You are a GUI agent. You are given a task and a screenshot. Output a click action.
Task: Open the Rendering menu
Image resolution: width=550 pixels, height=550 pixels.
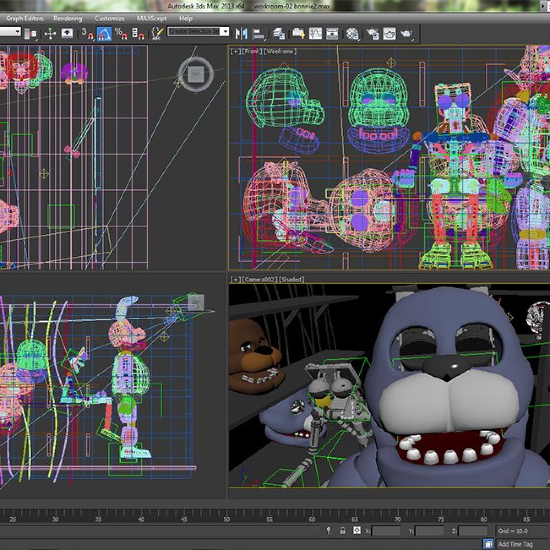click(68, 18)
